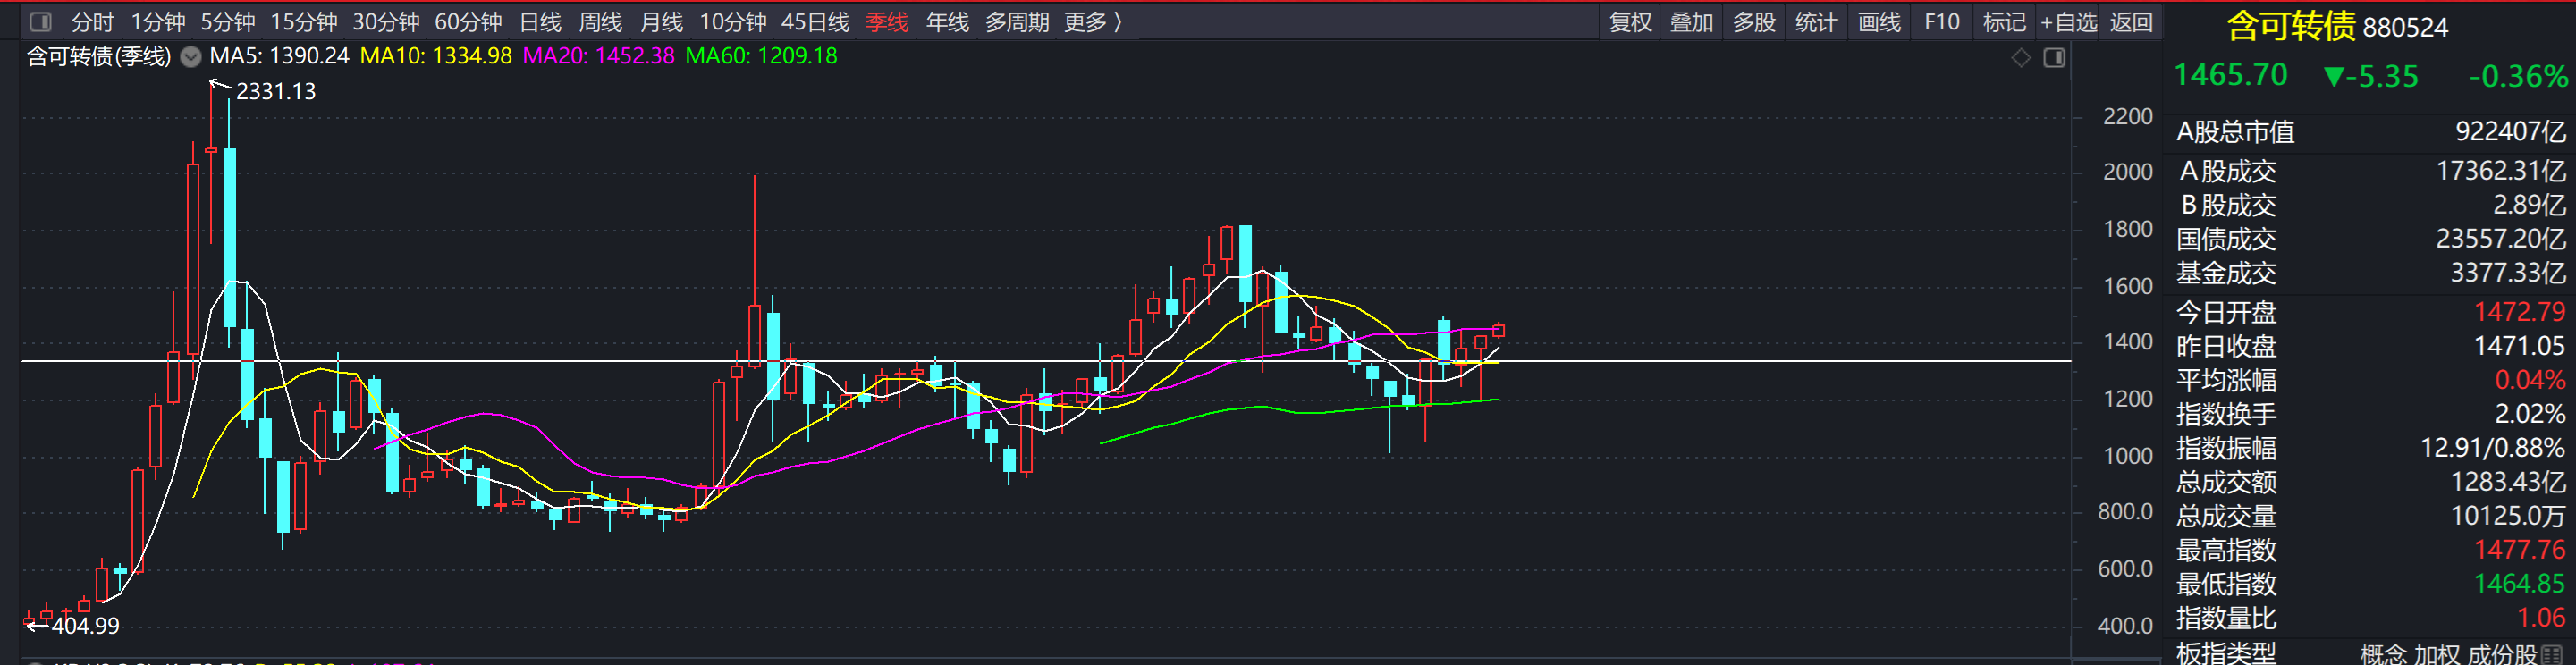Open the 多周期 view

coord(1017,22)
